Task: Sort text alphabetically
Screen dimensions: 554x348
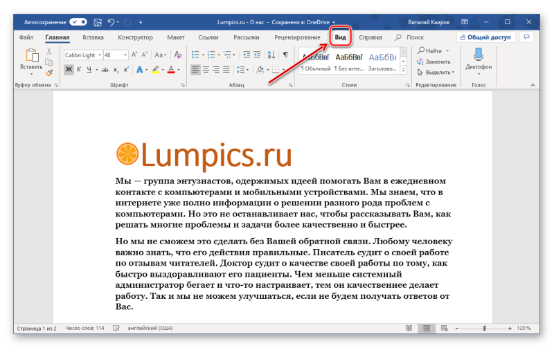Action: (271, 55)
